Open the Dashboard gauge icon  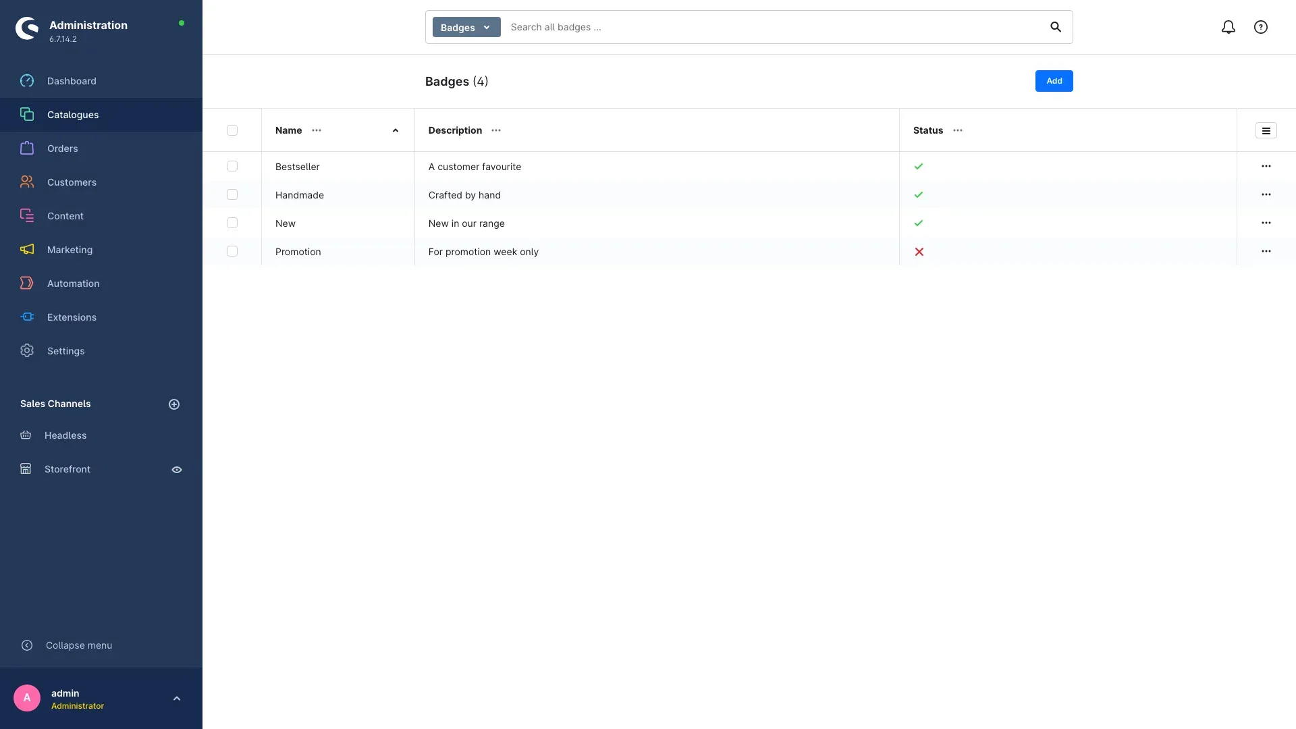(27, 81)
